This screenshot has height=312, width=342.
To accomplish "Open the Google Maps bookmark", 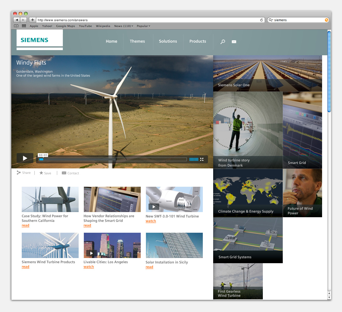I will 65,26.
